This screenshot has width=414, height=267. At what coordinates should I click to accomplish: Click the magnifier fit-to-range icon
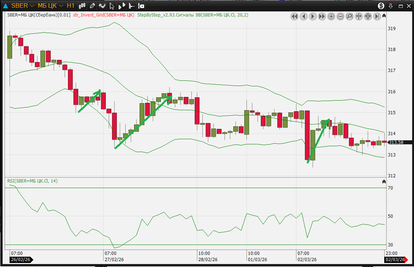[x=349, y=17]
